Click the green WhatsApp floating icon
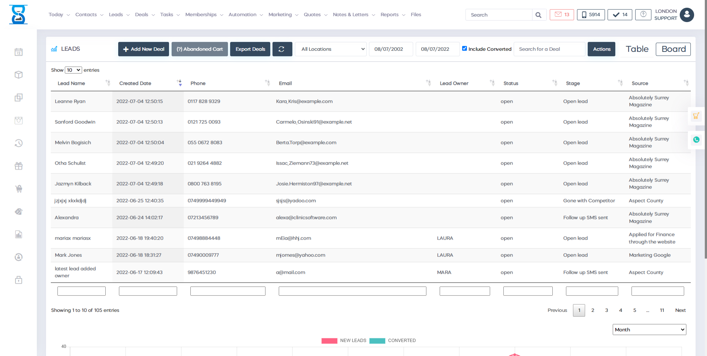Screen dimensions: 707x356 (x=696, y=140)
